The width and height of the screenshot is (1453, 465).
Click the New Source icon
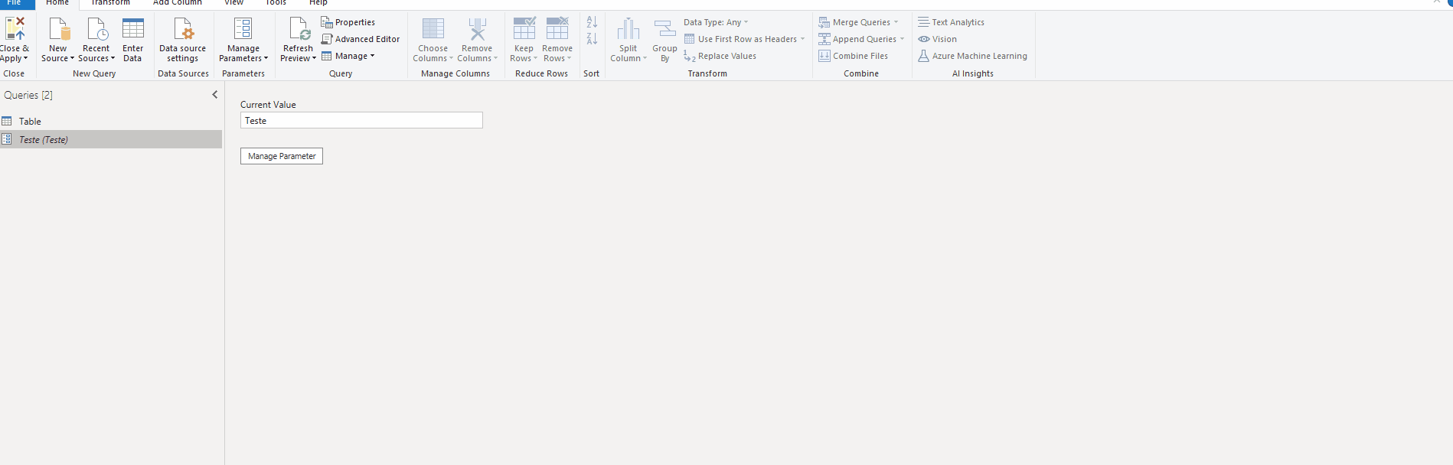(58, 29)
